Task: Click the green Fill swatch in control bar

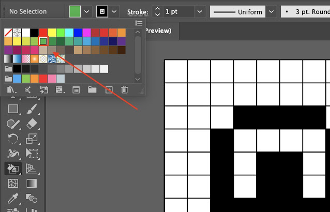Action: point(74,11)
